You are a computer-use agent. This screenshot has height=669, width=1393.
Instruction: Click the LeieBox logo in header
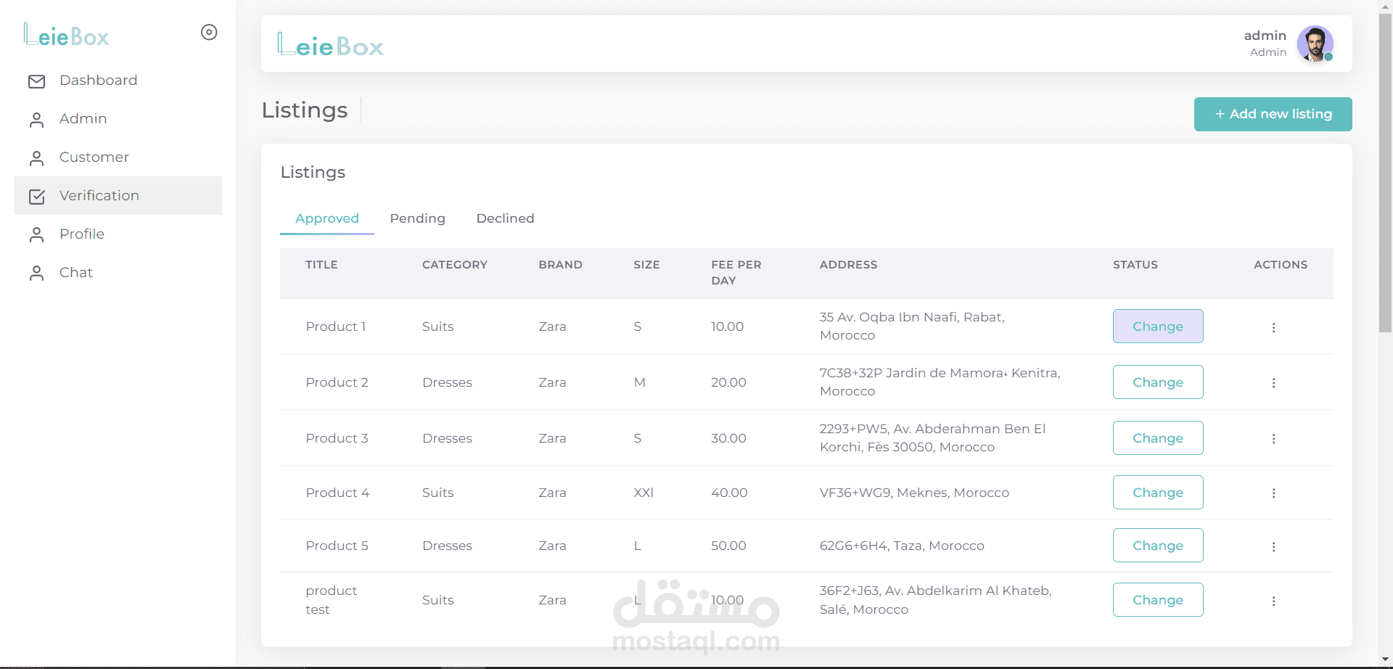[331, 45]
